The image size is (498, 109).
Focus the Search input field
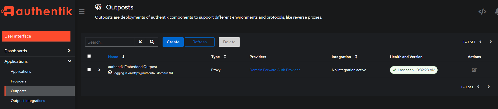[x=110, y=42]
